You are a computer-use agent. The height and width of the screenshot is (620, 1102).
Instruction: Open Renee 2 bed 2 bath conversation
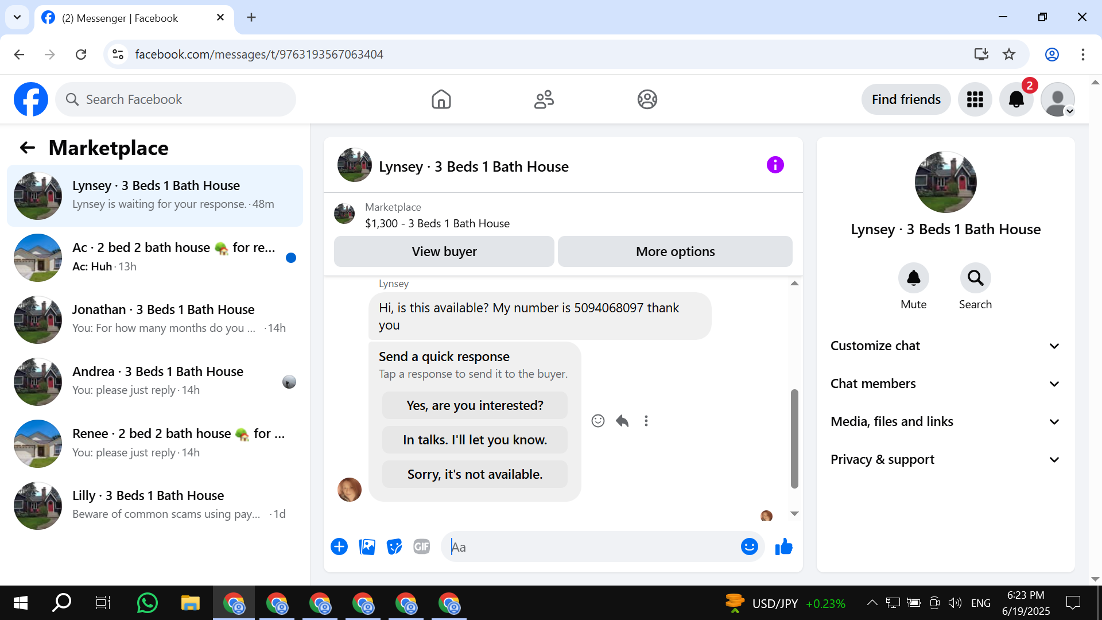tap(155, 444)
